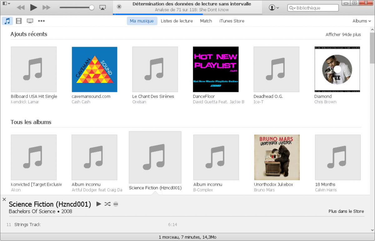Open the more media types ellipsis

click(41, 21)
